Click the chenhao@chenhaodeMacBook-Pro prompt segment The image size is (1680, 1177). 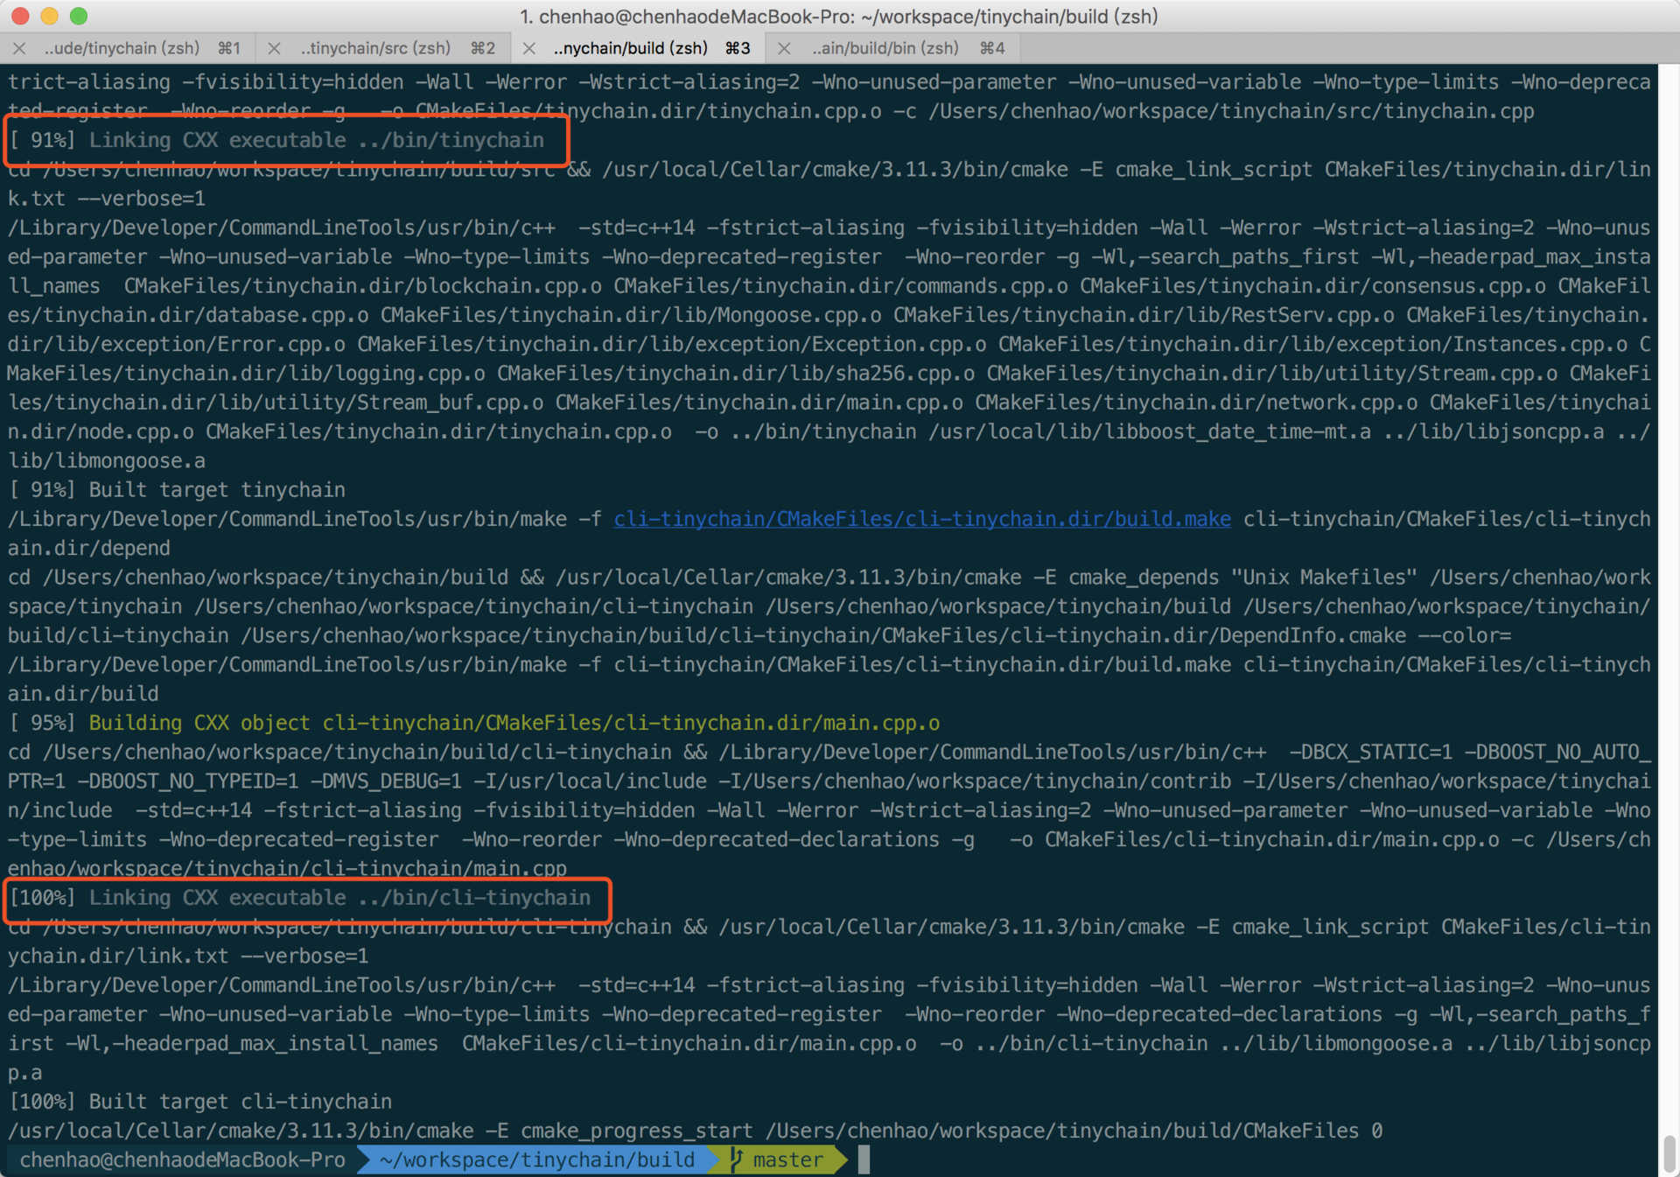coord(182,1159)
